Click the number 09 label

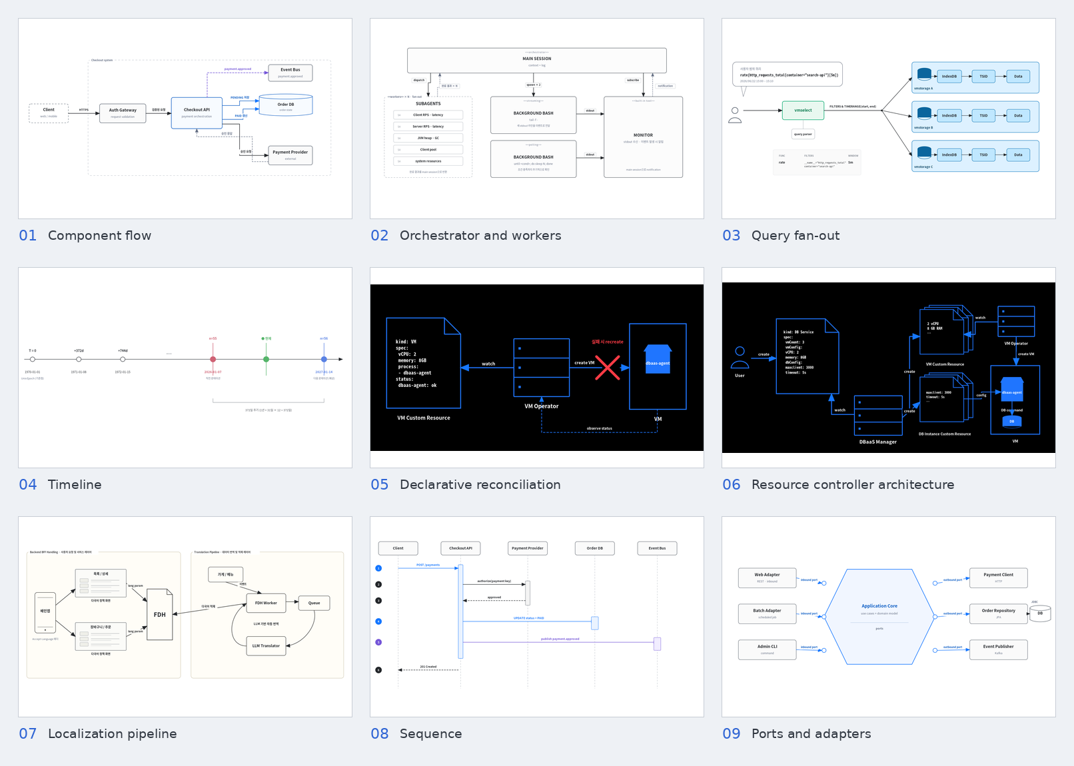point(732,734)
